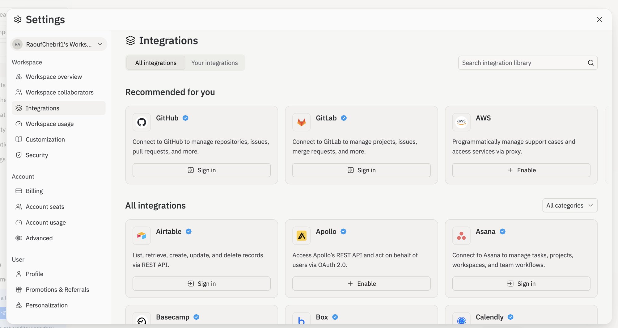Viewport: 618px width, 328px height.
Task: Click the Calendly verified badge
Action: pyautogui.click(x=510, y=317)
